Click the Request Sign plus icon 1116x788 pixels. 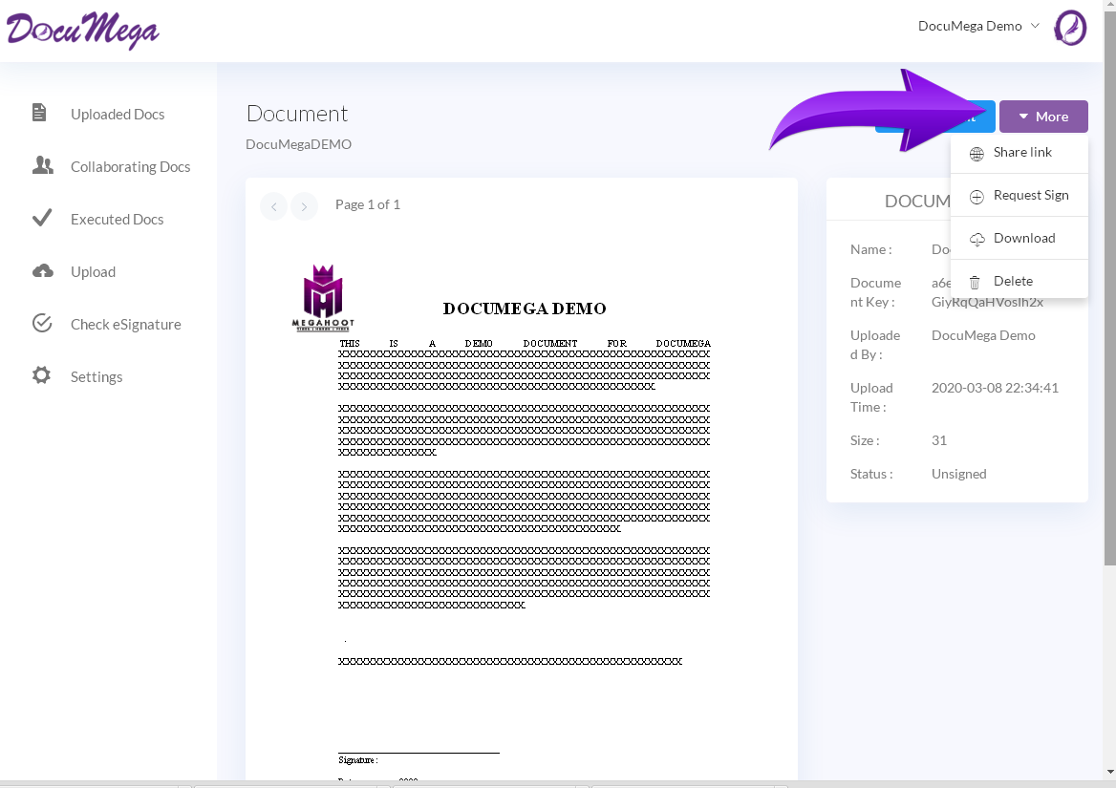[x=976, y=197]
